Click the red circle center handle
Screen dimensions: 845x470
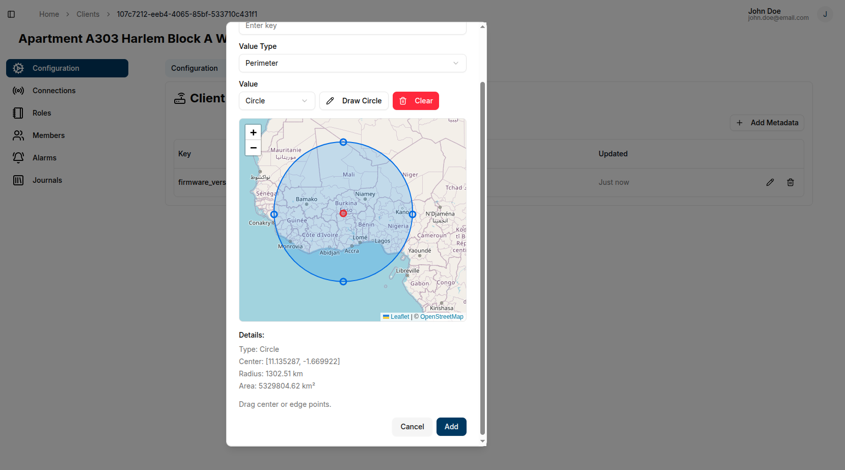(343, 213)
